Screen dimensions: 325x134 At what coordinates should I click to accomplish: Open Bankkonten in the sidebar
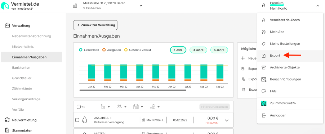pyautogui.click(x=21, y=68)
